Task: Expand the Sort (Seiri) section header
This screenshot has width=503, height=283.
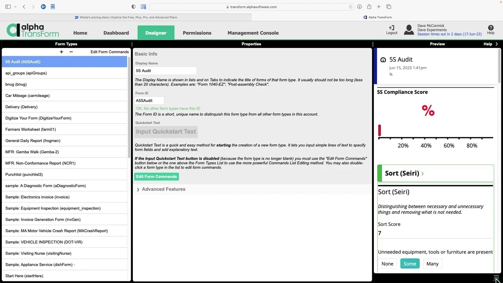Action: (x=435, y=173)
